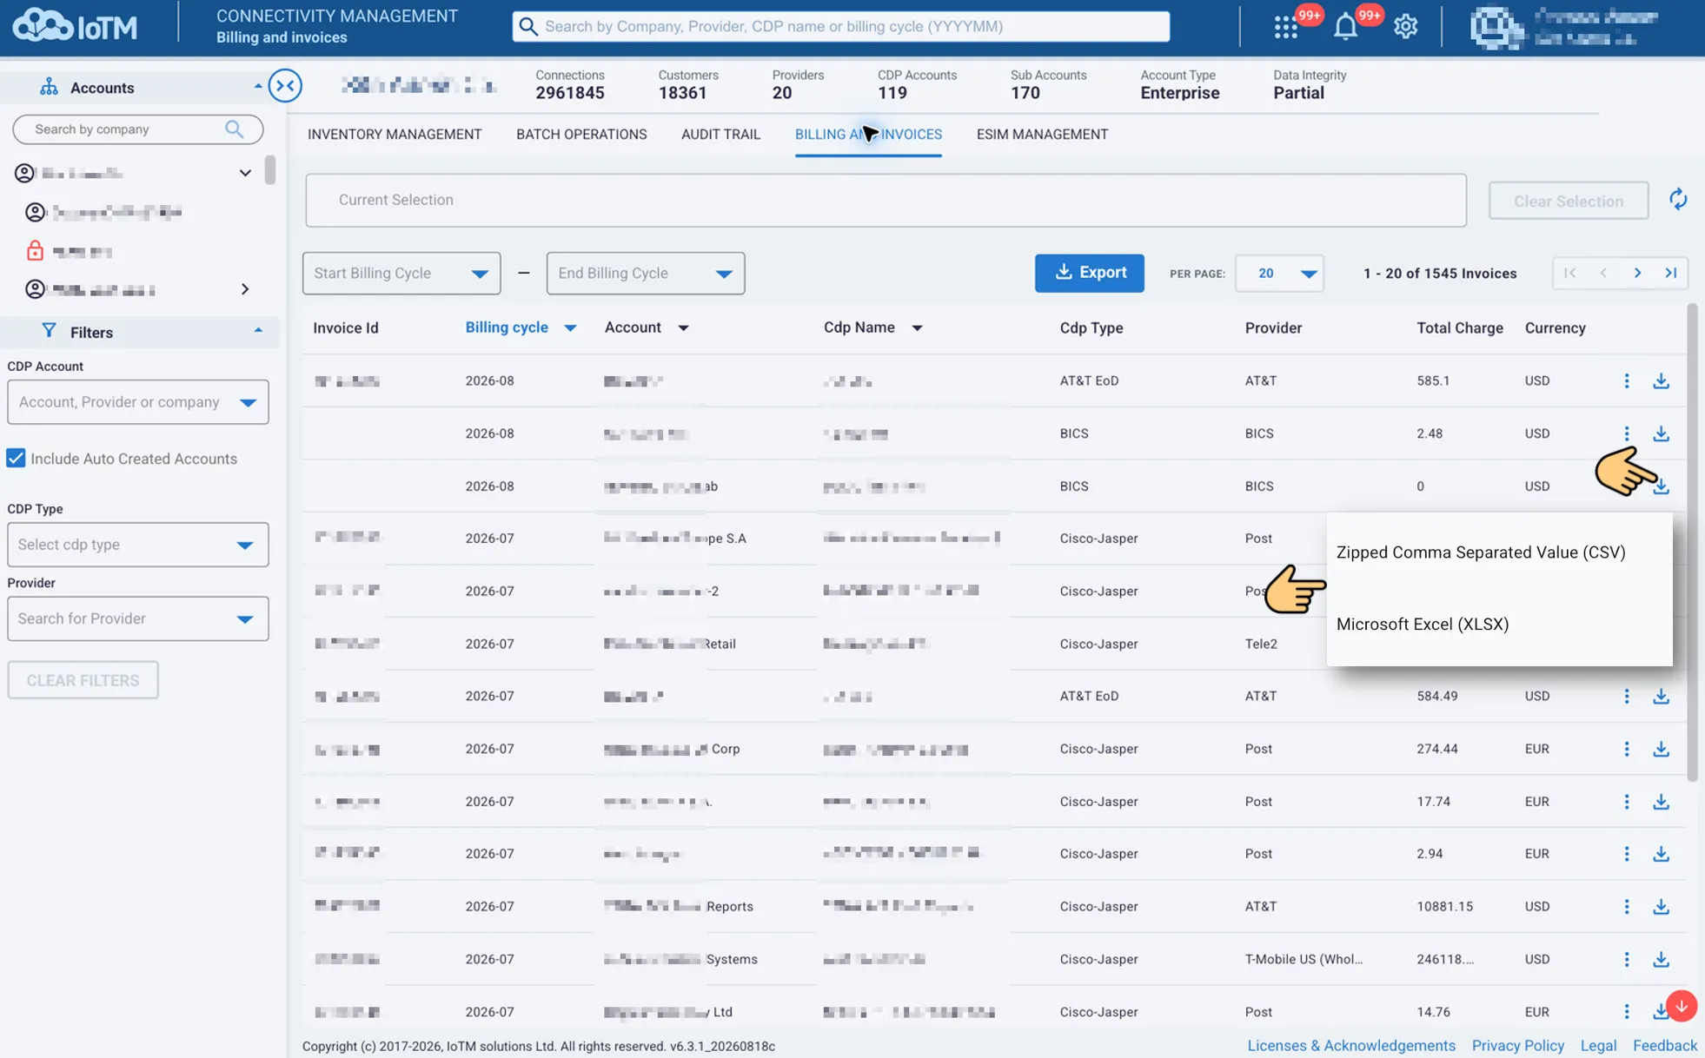Sort by Billing cycle column
The image size is (1705, 1058).
click(507, 327)
